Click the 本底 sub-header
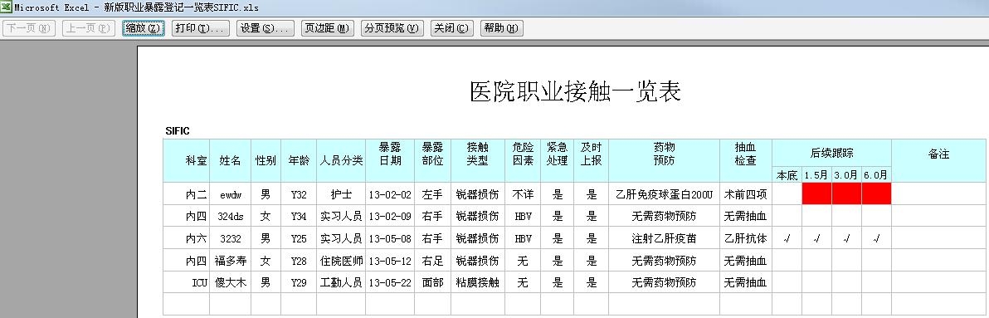This screenshot has width=989, height=318. coord(787,174)
